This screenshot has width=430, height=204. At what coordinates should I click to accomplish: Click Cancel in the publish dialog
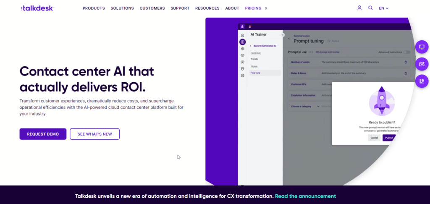(374, 138)
